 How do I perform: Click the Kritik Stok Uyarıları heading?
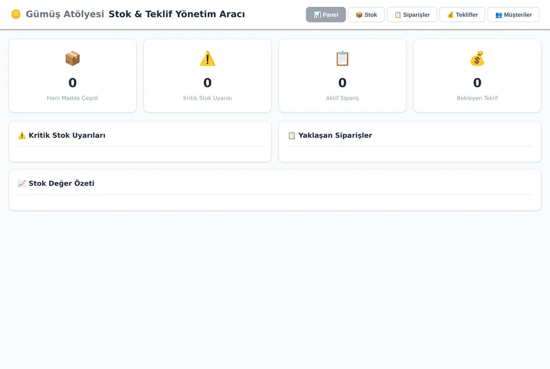tap(67, 136)
